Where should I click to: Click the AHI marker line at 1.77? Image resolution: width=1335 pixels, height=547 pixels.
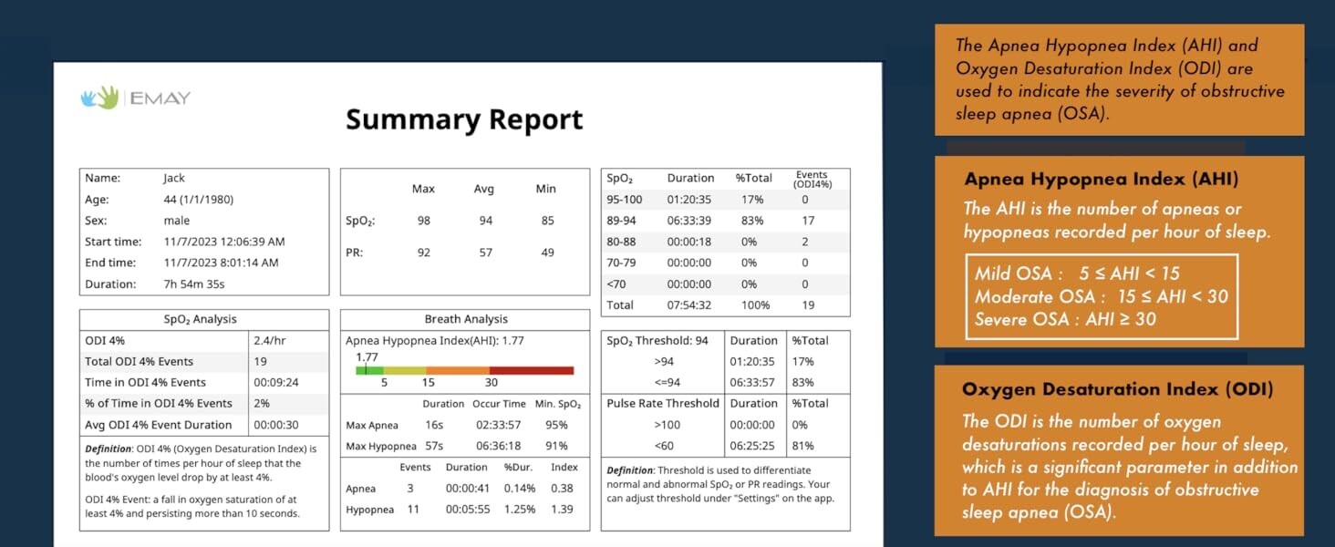tap(366, 369)
